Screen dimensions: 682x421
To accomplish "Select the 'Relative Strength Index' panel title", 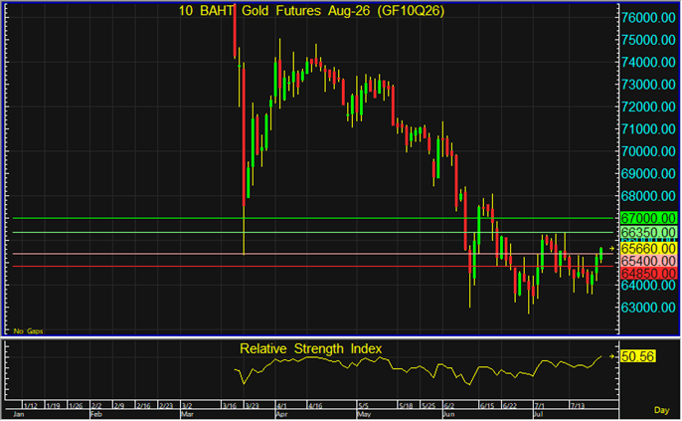I will tap(310, 348).
